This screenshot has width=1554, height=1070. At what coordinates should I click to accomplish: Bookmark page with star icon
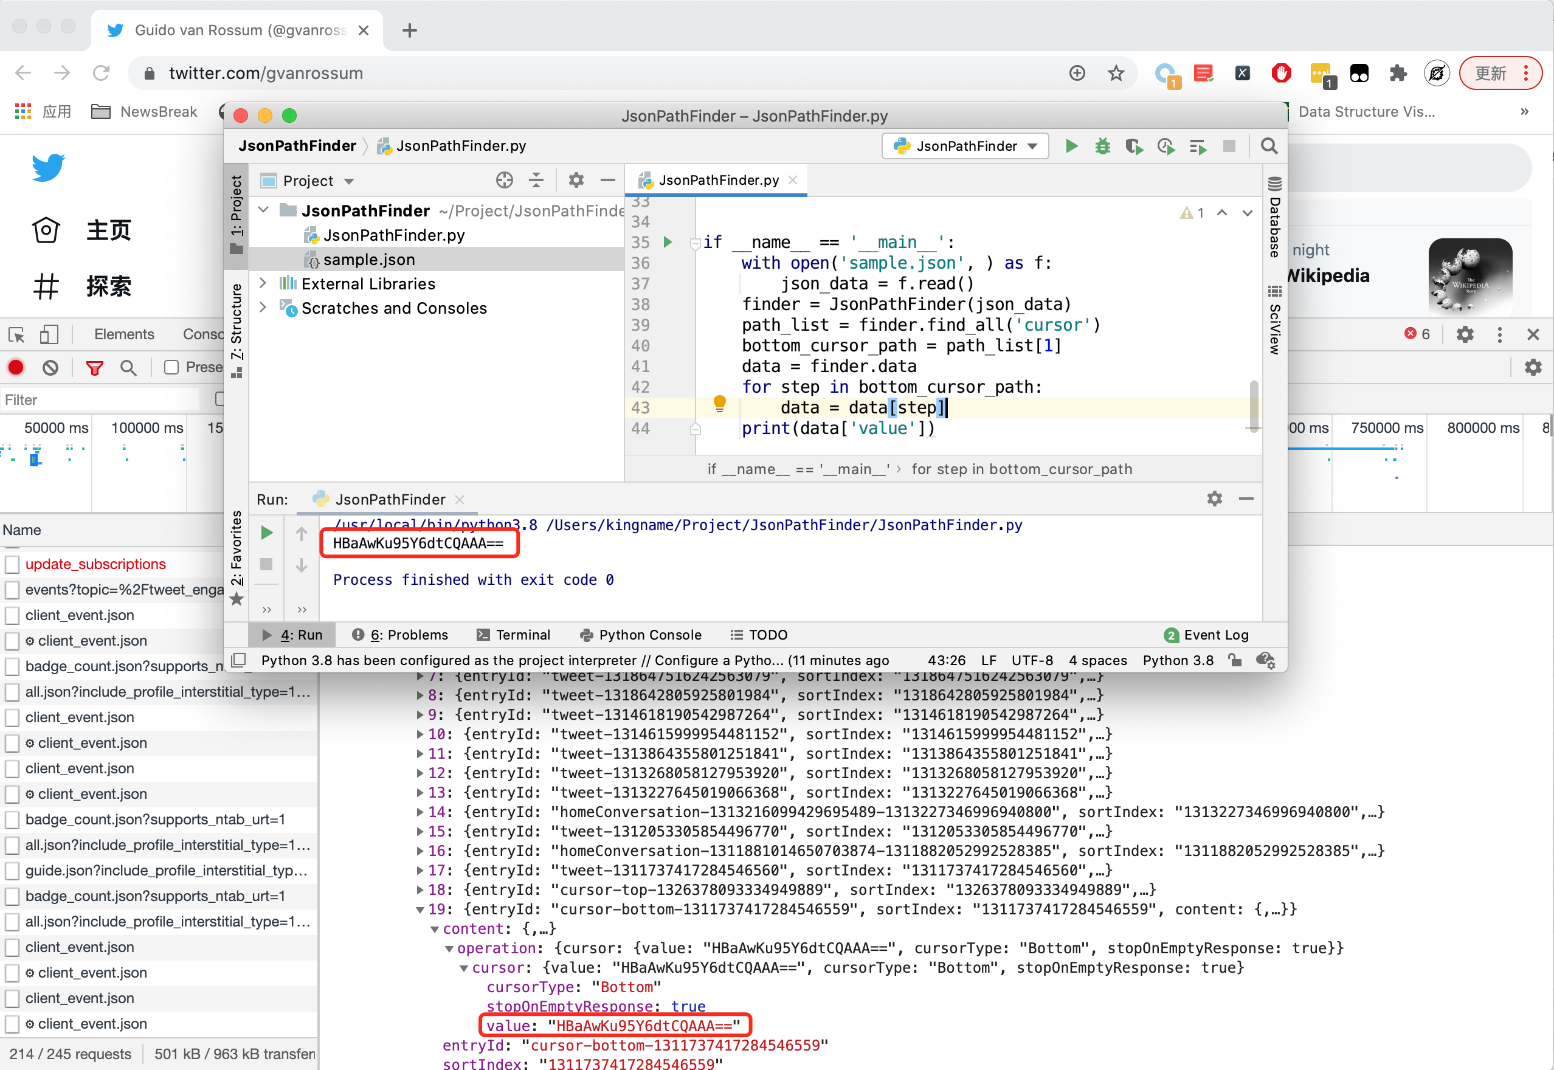pyautogui.click(x=1116, y=73)
